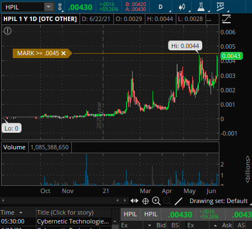Click the Lo: 0 price bubble
This screenshot has height=229, width=252.
(x=12, y=128)
